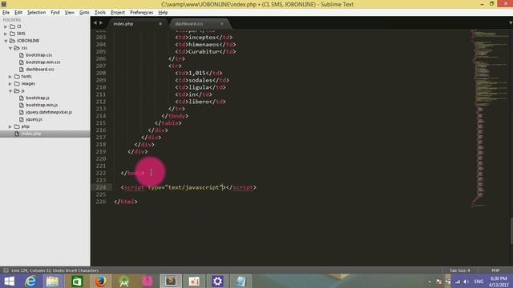Launch Firefox from the taskbar
This screenshot has width=513, height=288.
tap(101, 281)
